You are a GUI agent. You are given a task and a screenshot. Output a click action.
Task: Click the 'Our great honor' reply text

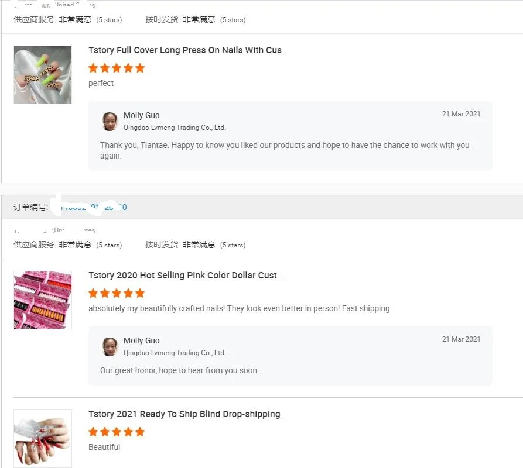(x=179, y=370)
